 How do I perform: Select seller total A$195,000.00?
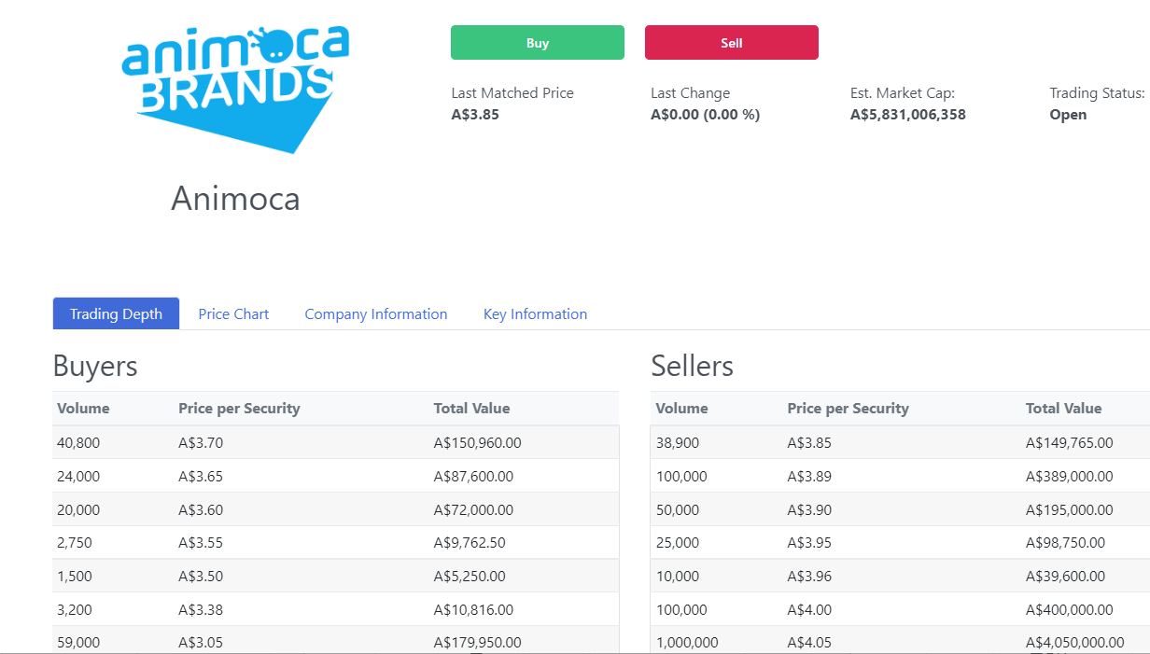(x=1070, y=510)
